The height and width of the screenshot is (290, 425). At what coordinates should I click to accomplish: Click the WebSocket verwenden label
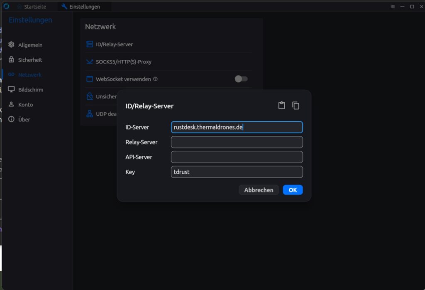click(x=123, y=79)
